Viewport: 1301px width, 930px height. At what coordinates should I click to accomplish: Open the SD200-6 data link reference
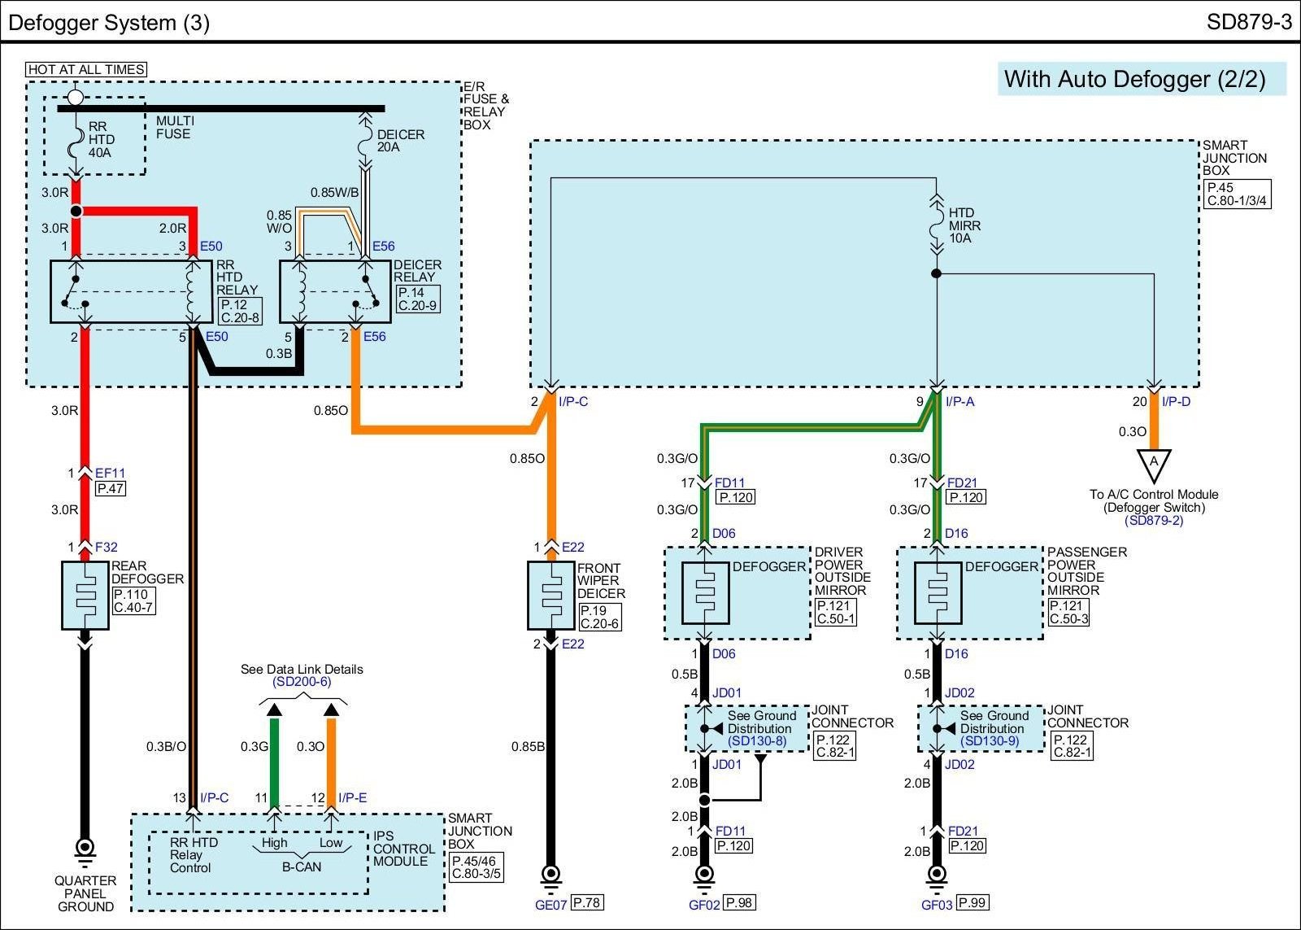coord(302,682)
